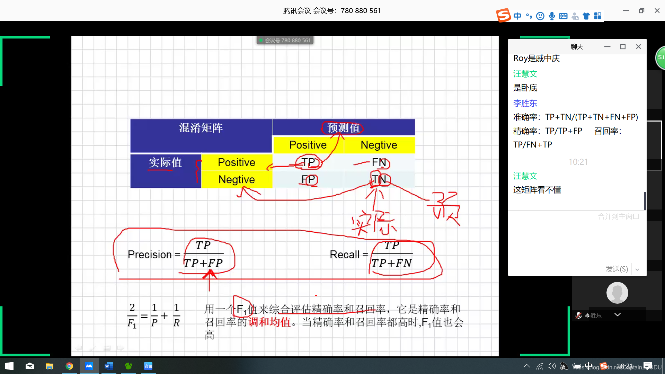
Task: Click the speaker device tray icon
Action: point(564,366)
